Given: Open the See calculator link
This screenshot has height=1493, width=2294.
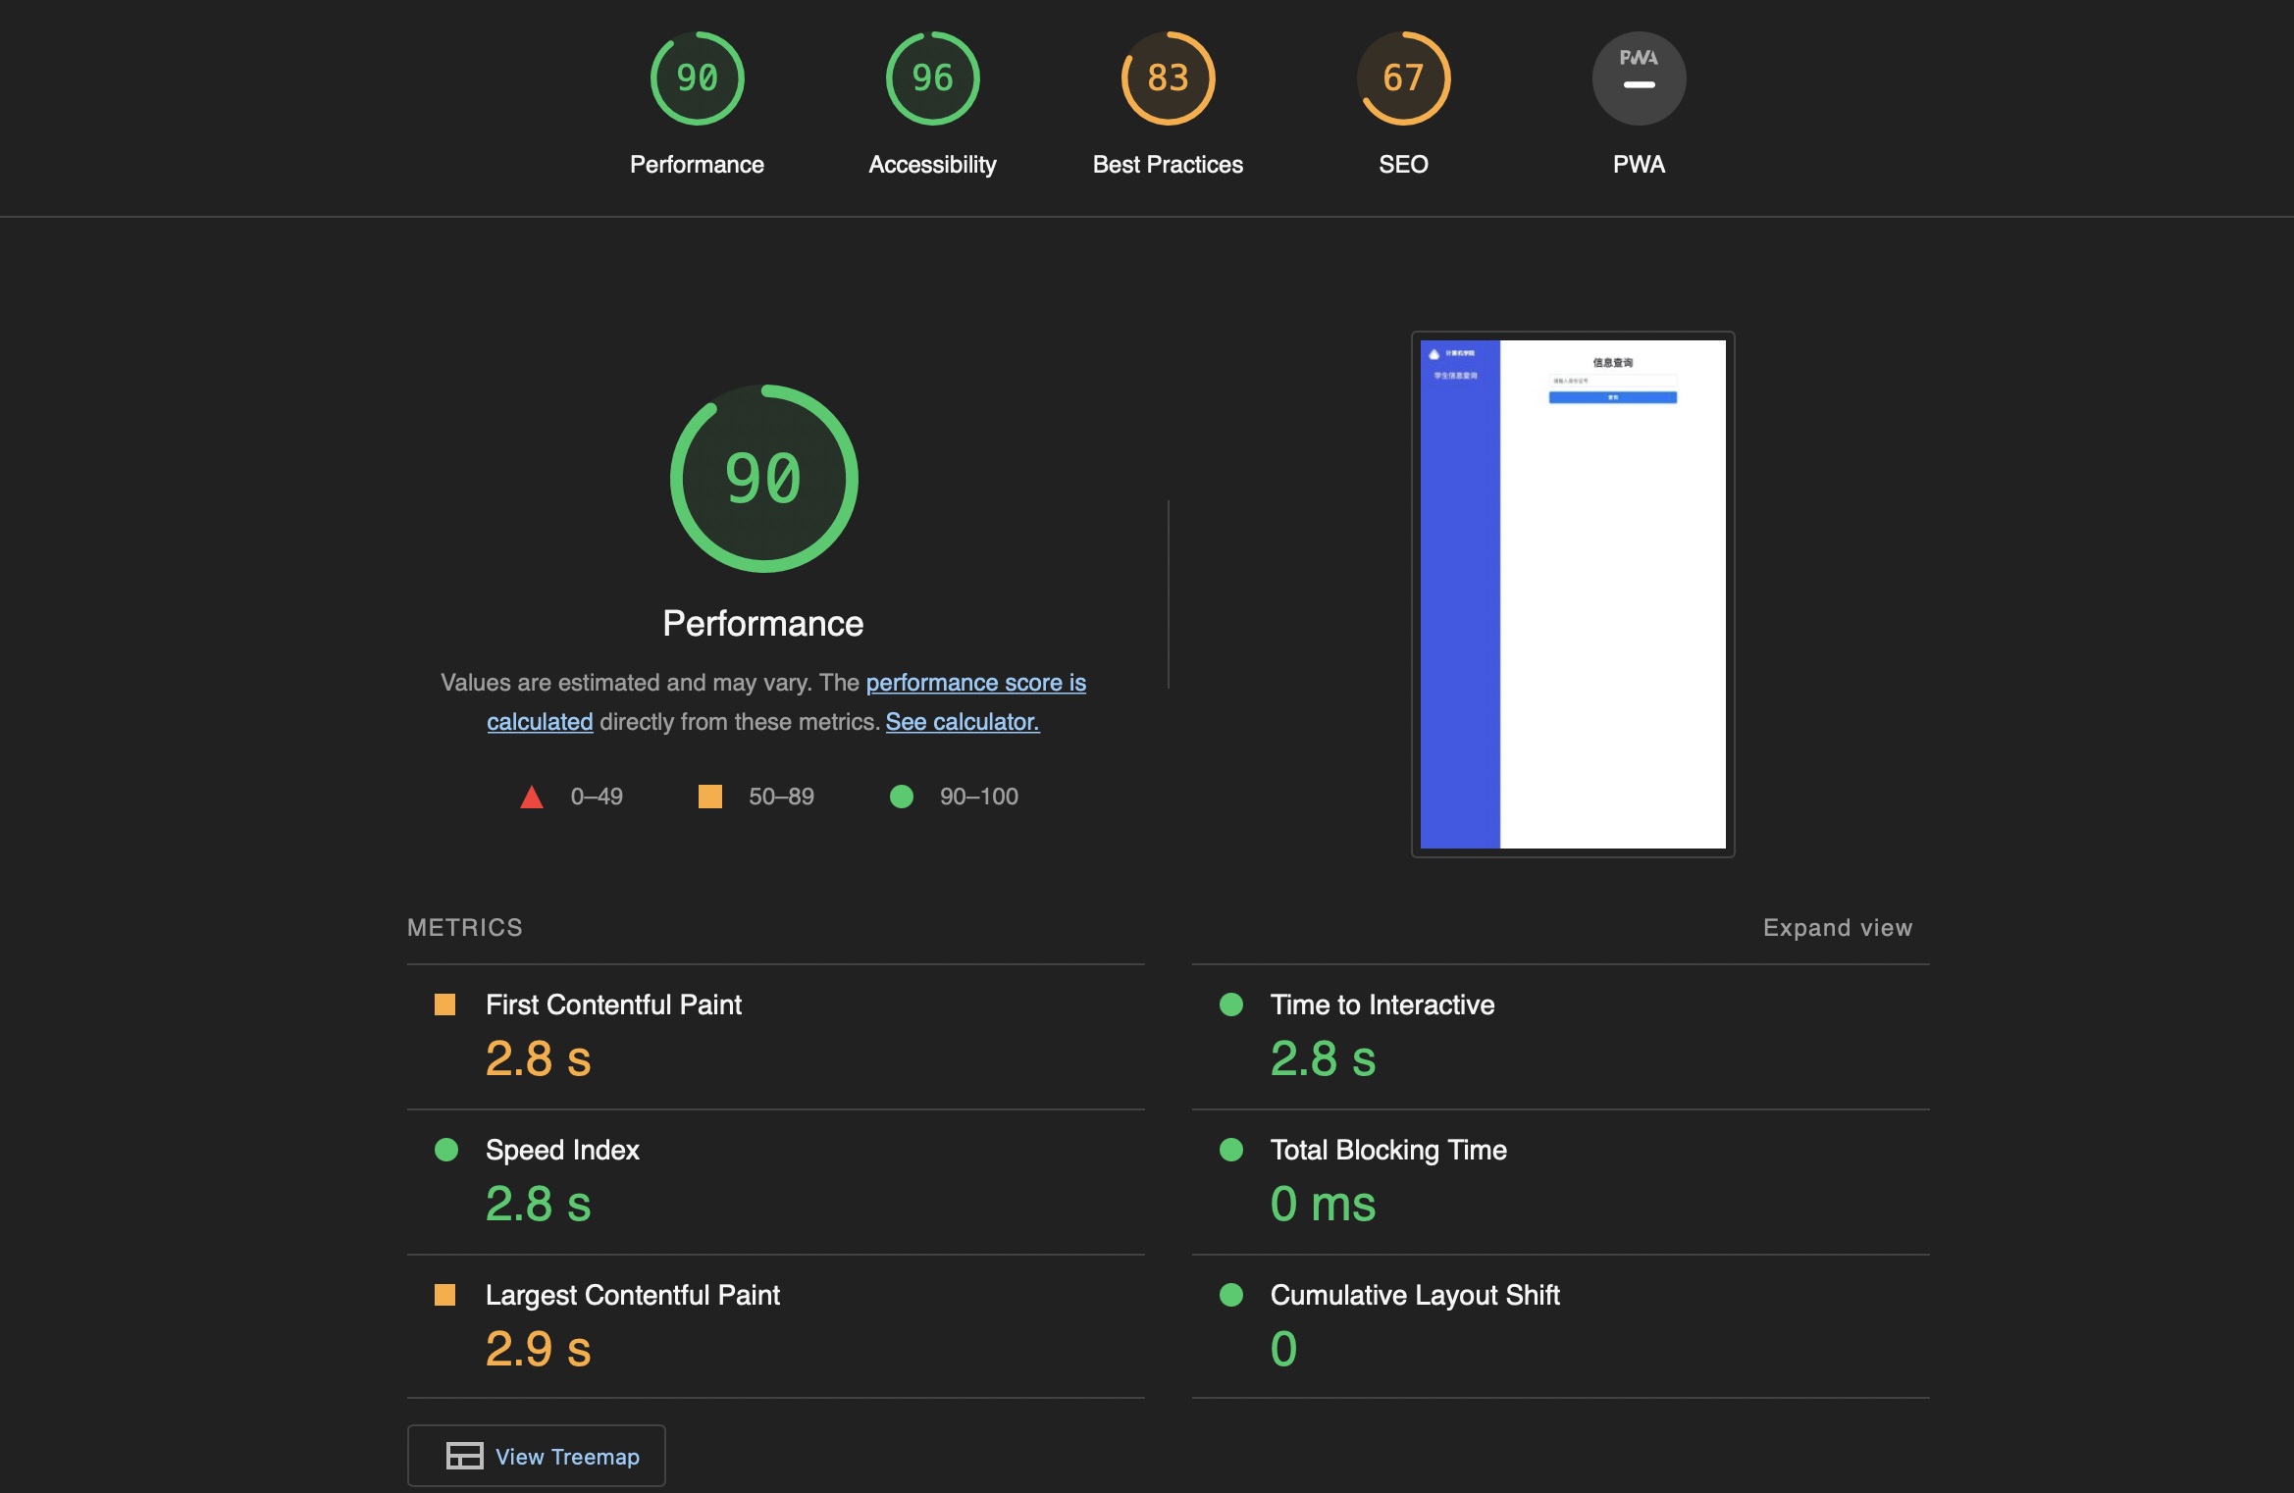Looking at the screenshot, I should click(x=962, y=722).
